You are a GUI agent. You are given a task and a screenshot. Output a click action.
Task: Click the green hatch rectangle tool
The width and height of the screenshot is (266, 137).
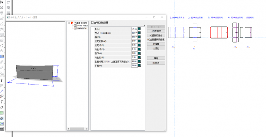pos(2,113)
